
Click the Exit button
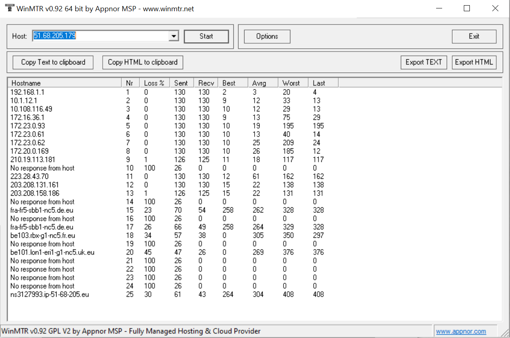pyautogui.click(x=474, y=36)
